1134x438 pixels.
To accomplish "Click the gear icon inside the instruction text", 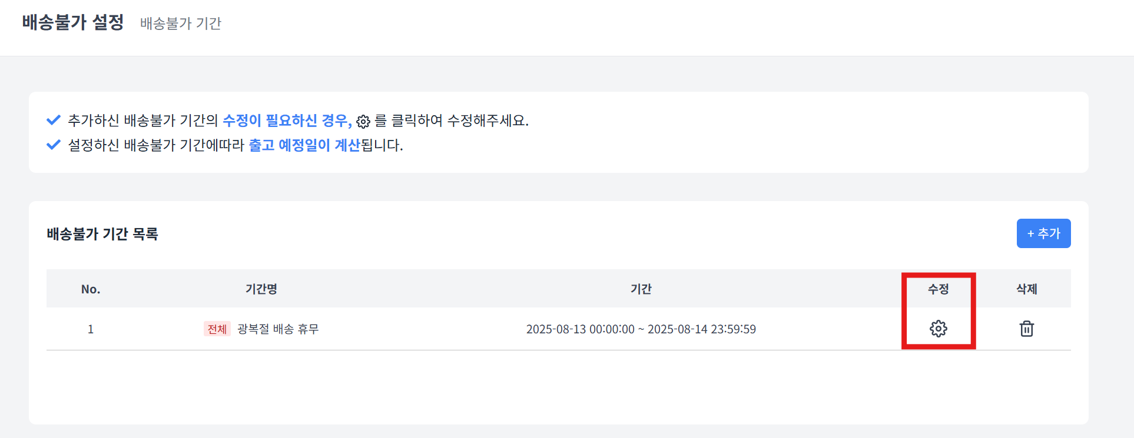I will click(x=363, y=122).
